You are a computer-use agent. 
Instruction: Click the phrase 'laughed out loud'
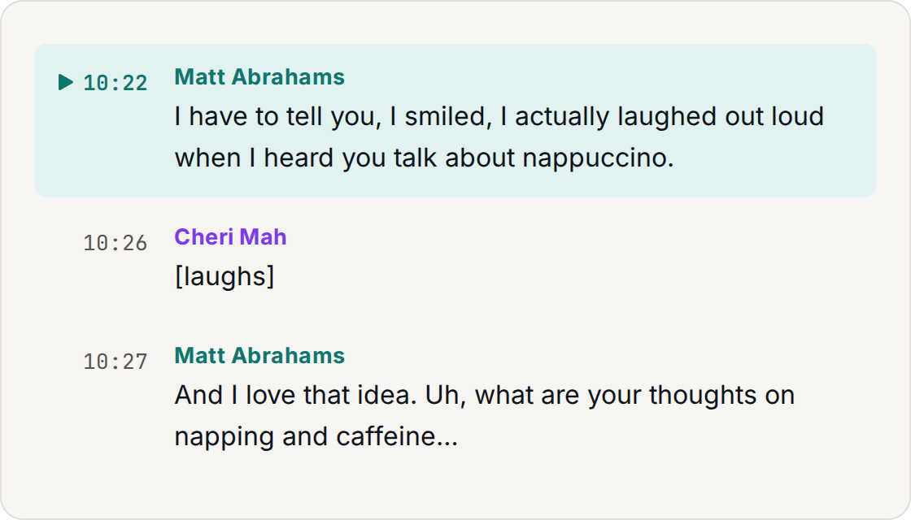click(721, 117)
